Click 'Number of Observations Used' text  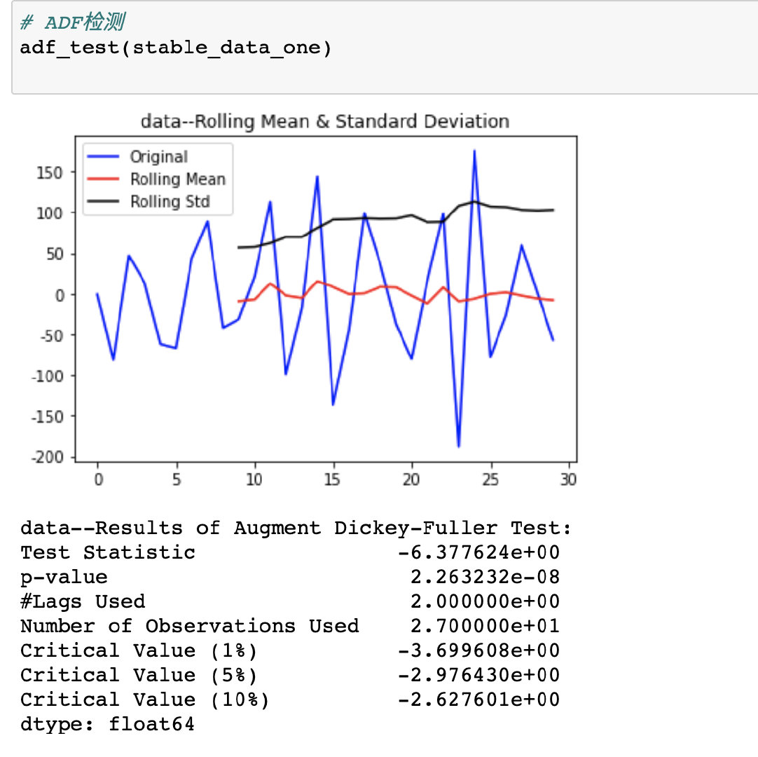pyautogui.click(x=190, y=626)
